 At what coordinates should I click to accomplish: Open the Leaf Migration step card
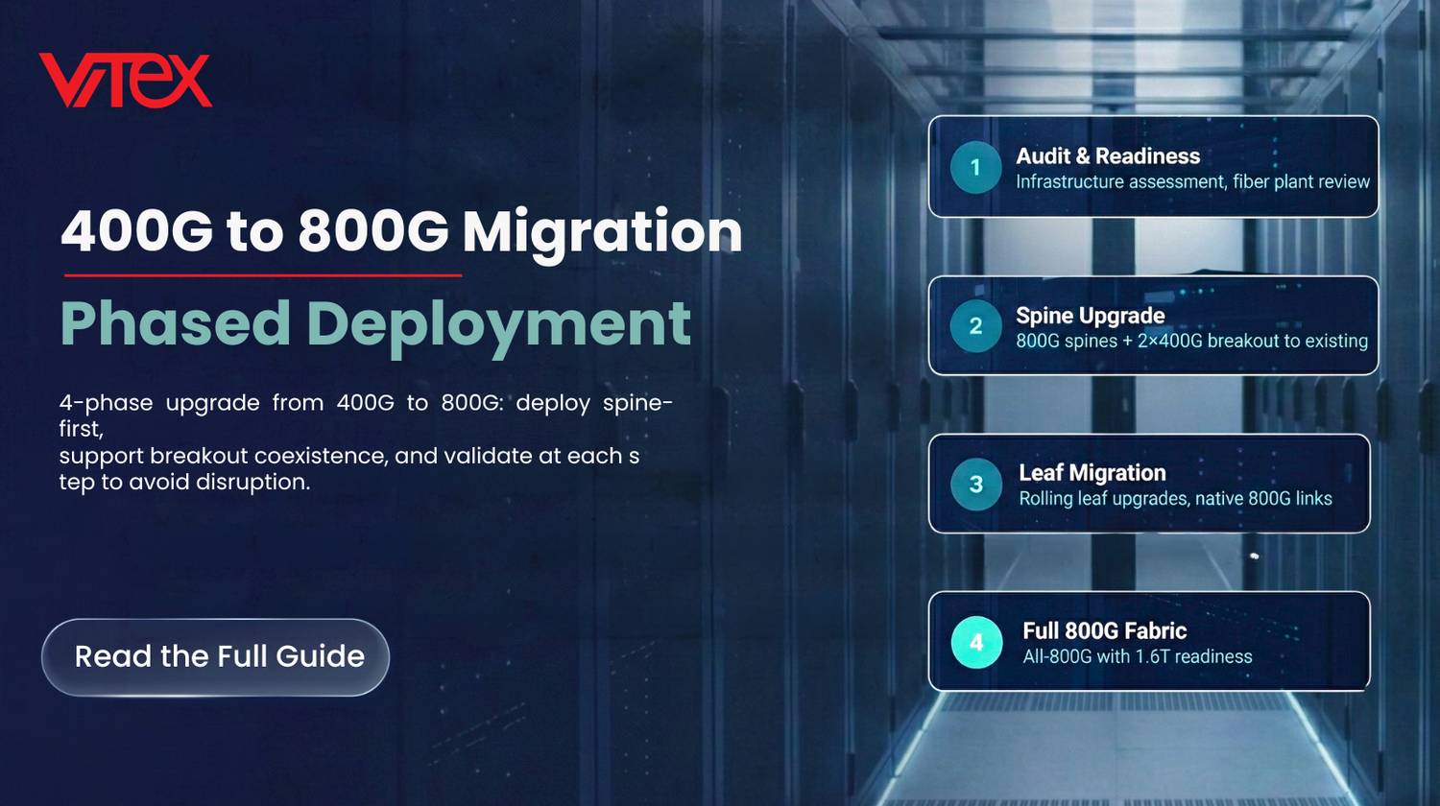coord(1150,484)
